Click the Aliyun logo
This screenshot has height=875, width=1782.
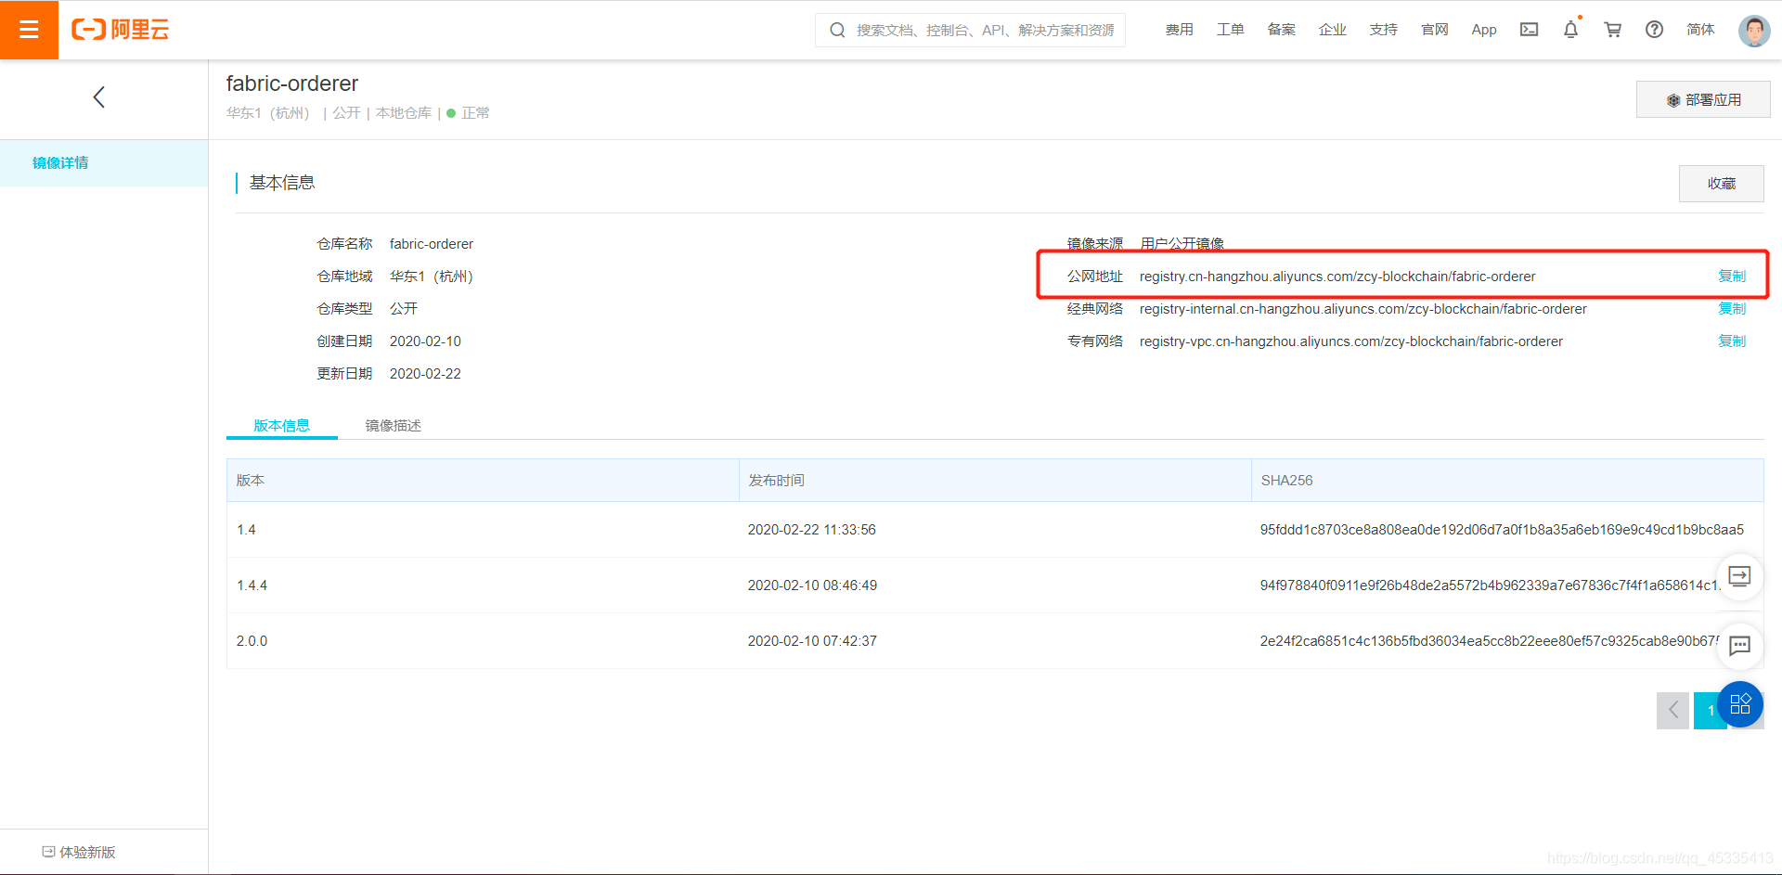pos(121,30)
